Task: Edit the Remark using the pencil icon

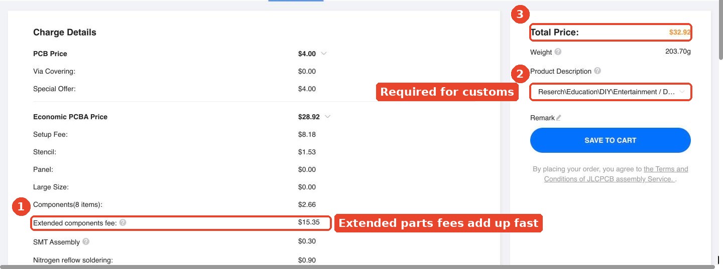Action: point(559,118)
